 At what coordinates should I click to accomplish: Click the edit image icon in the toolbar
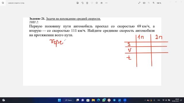(x=77, y=3)
